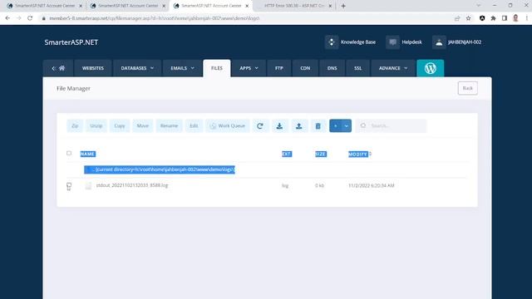532x299 pixels.
Task: Click the browser reload button
Action: [30, 18]
